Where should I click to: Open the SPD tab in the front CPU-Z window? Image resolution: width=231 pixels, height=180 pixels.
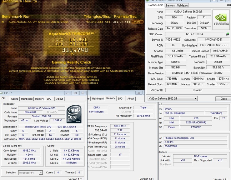tap(49, 99)
